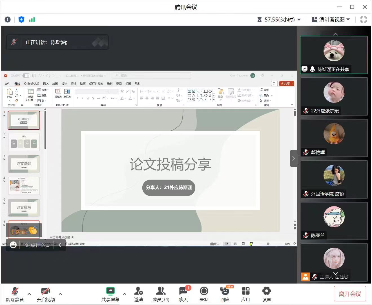372x305 pixels.
Task: Click the 说点什么 message box
Action: click(x=37, y=245)
